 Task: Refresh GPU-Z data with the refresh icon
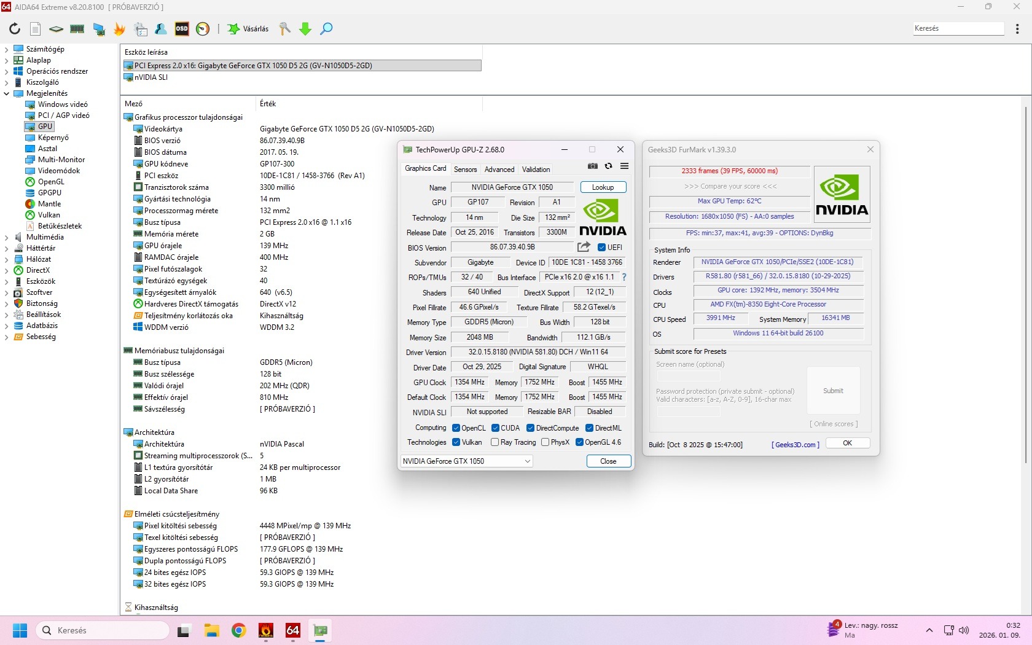click(x=608, y=166)
